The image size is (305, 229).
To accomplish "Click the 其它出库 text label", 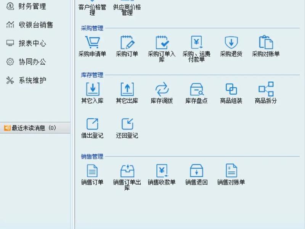I will (x=127, y=101).
